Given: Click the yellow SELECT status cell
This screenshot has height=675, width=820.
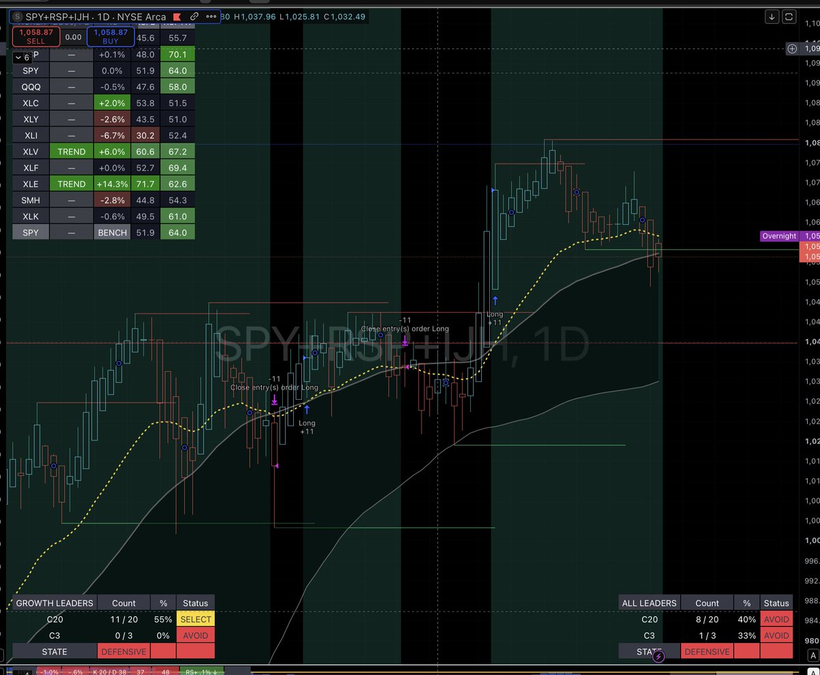Looking at the screenshot, I should pyautogui.click(x=195, y=619).
